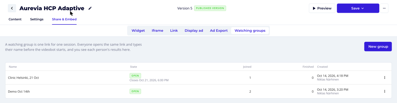Create a New group
397x103 pixels.
pyautogui.click(x=378, y=47)
